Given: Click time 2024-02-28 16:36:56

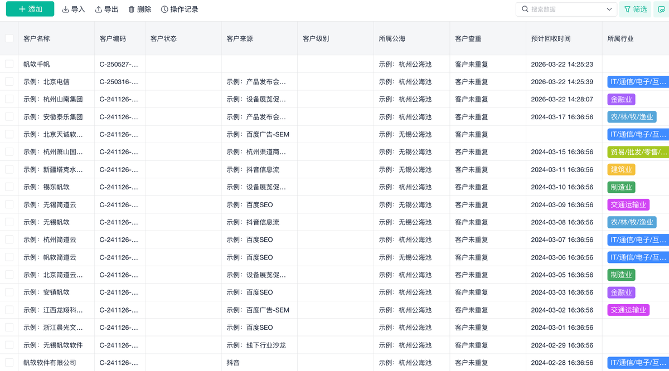Looking at the screenshot, I should pos(562,362).
